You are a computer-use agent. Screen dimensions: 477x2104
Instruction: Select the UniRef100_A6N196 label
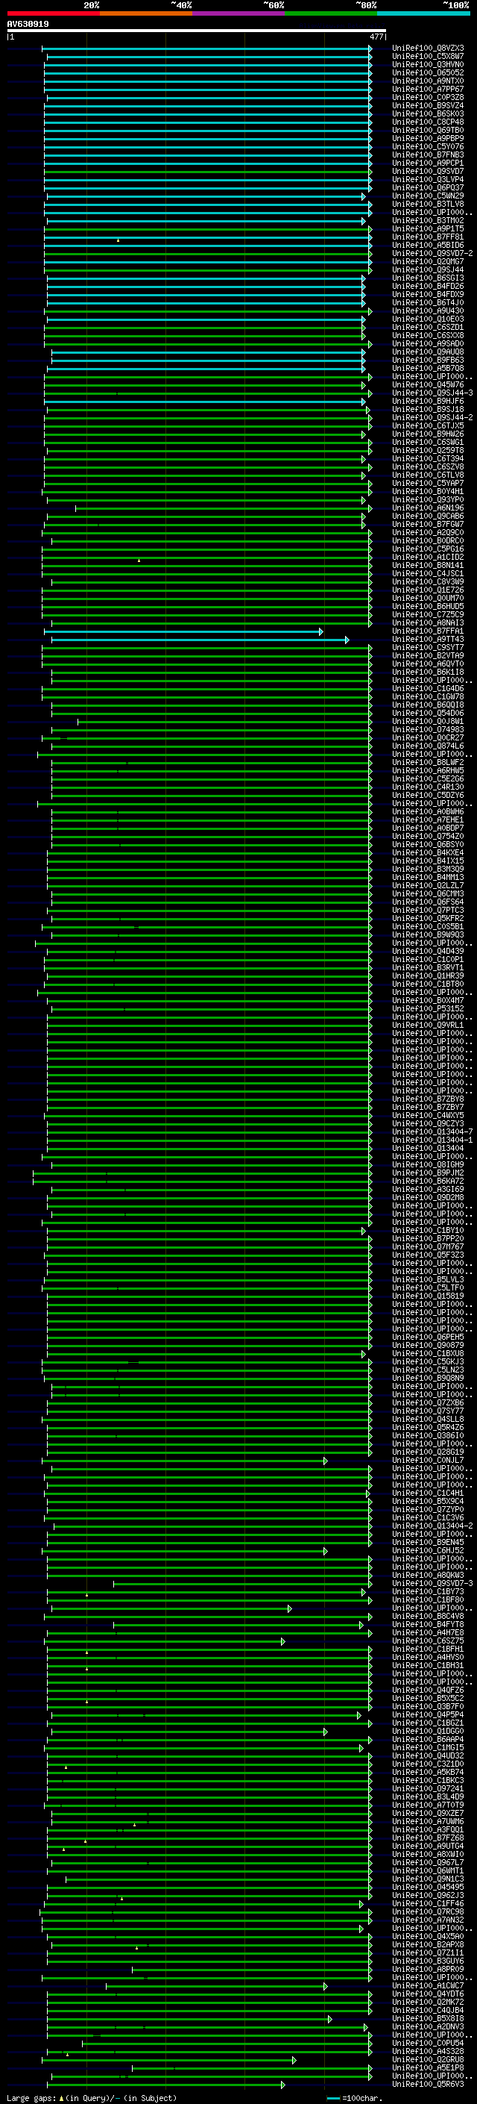point(427,508)
